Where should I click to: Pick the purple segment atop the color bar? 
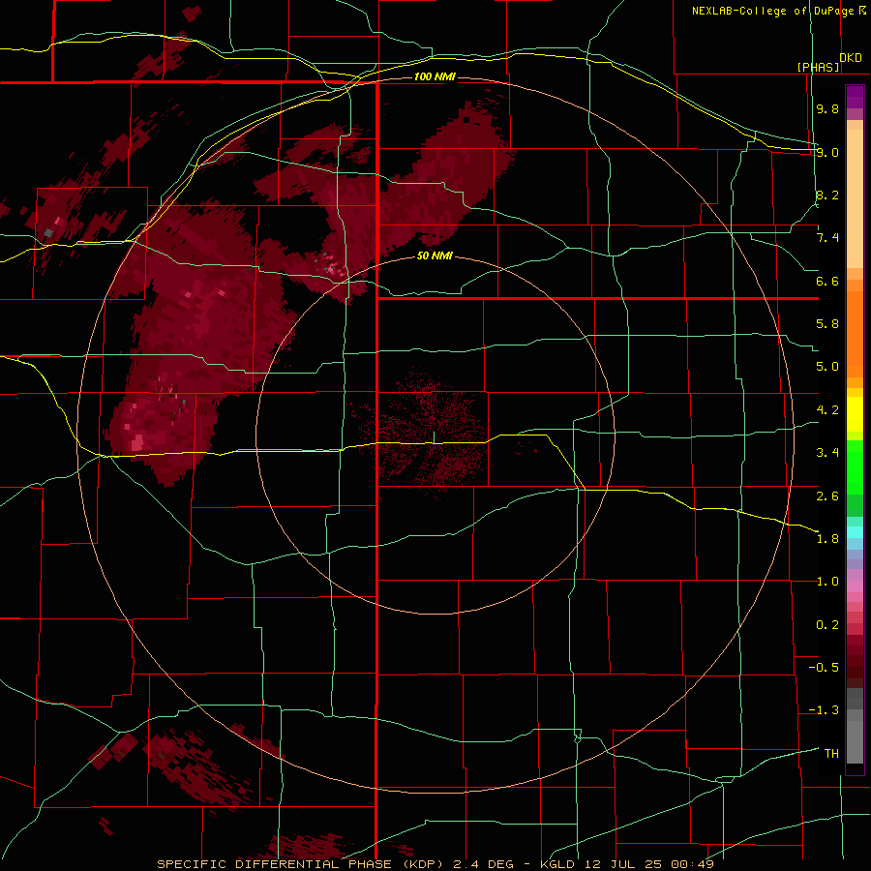click(x=855, y=97)
